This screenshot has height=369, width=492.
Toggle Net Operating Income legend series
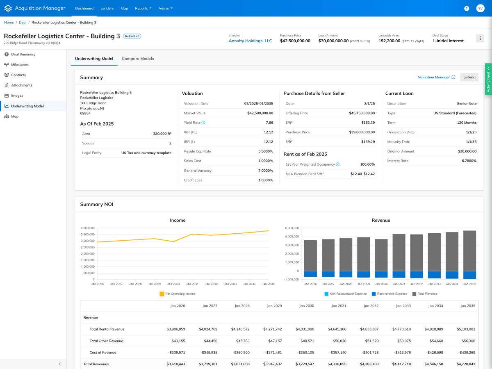(178, 294)
